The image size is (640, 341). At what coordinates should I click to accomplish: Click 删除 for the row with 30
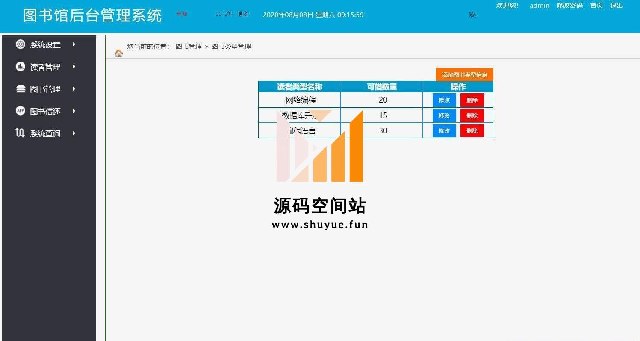(472, 131)
